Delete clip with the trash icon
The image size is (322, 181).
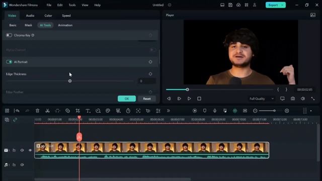37,111
